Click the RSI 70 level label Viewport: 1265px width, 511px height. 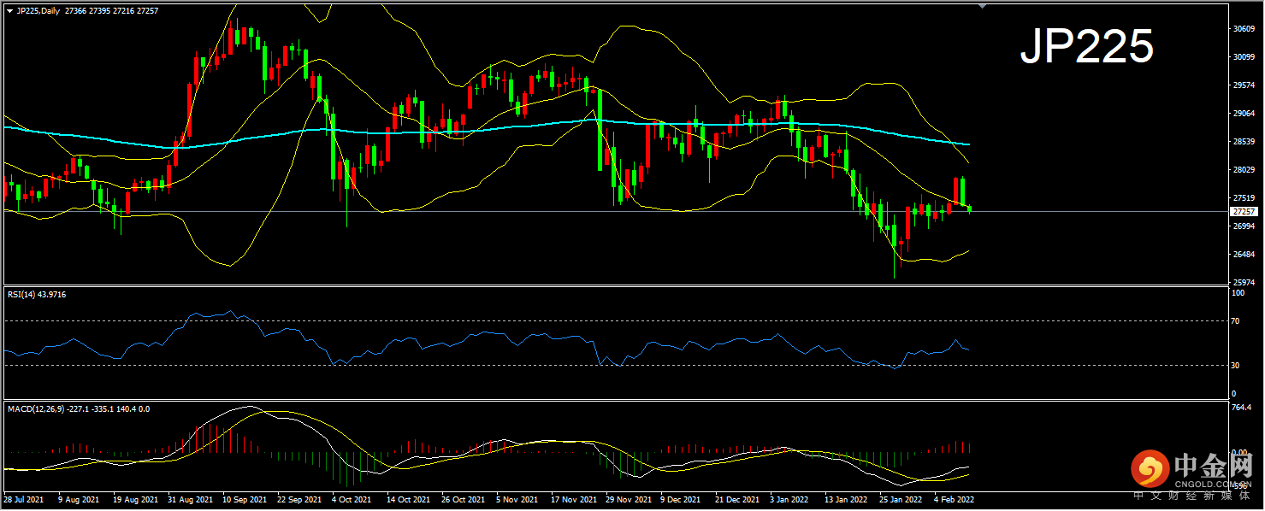pos(1235,321)
